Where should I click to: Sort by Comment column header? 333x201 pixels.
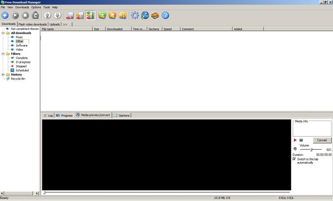click(x=206, y=29)
